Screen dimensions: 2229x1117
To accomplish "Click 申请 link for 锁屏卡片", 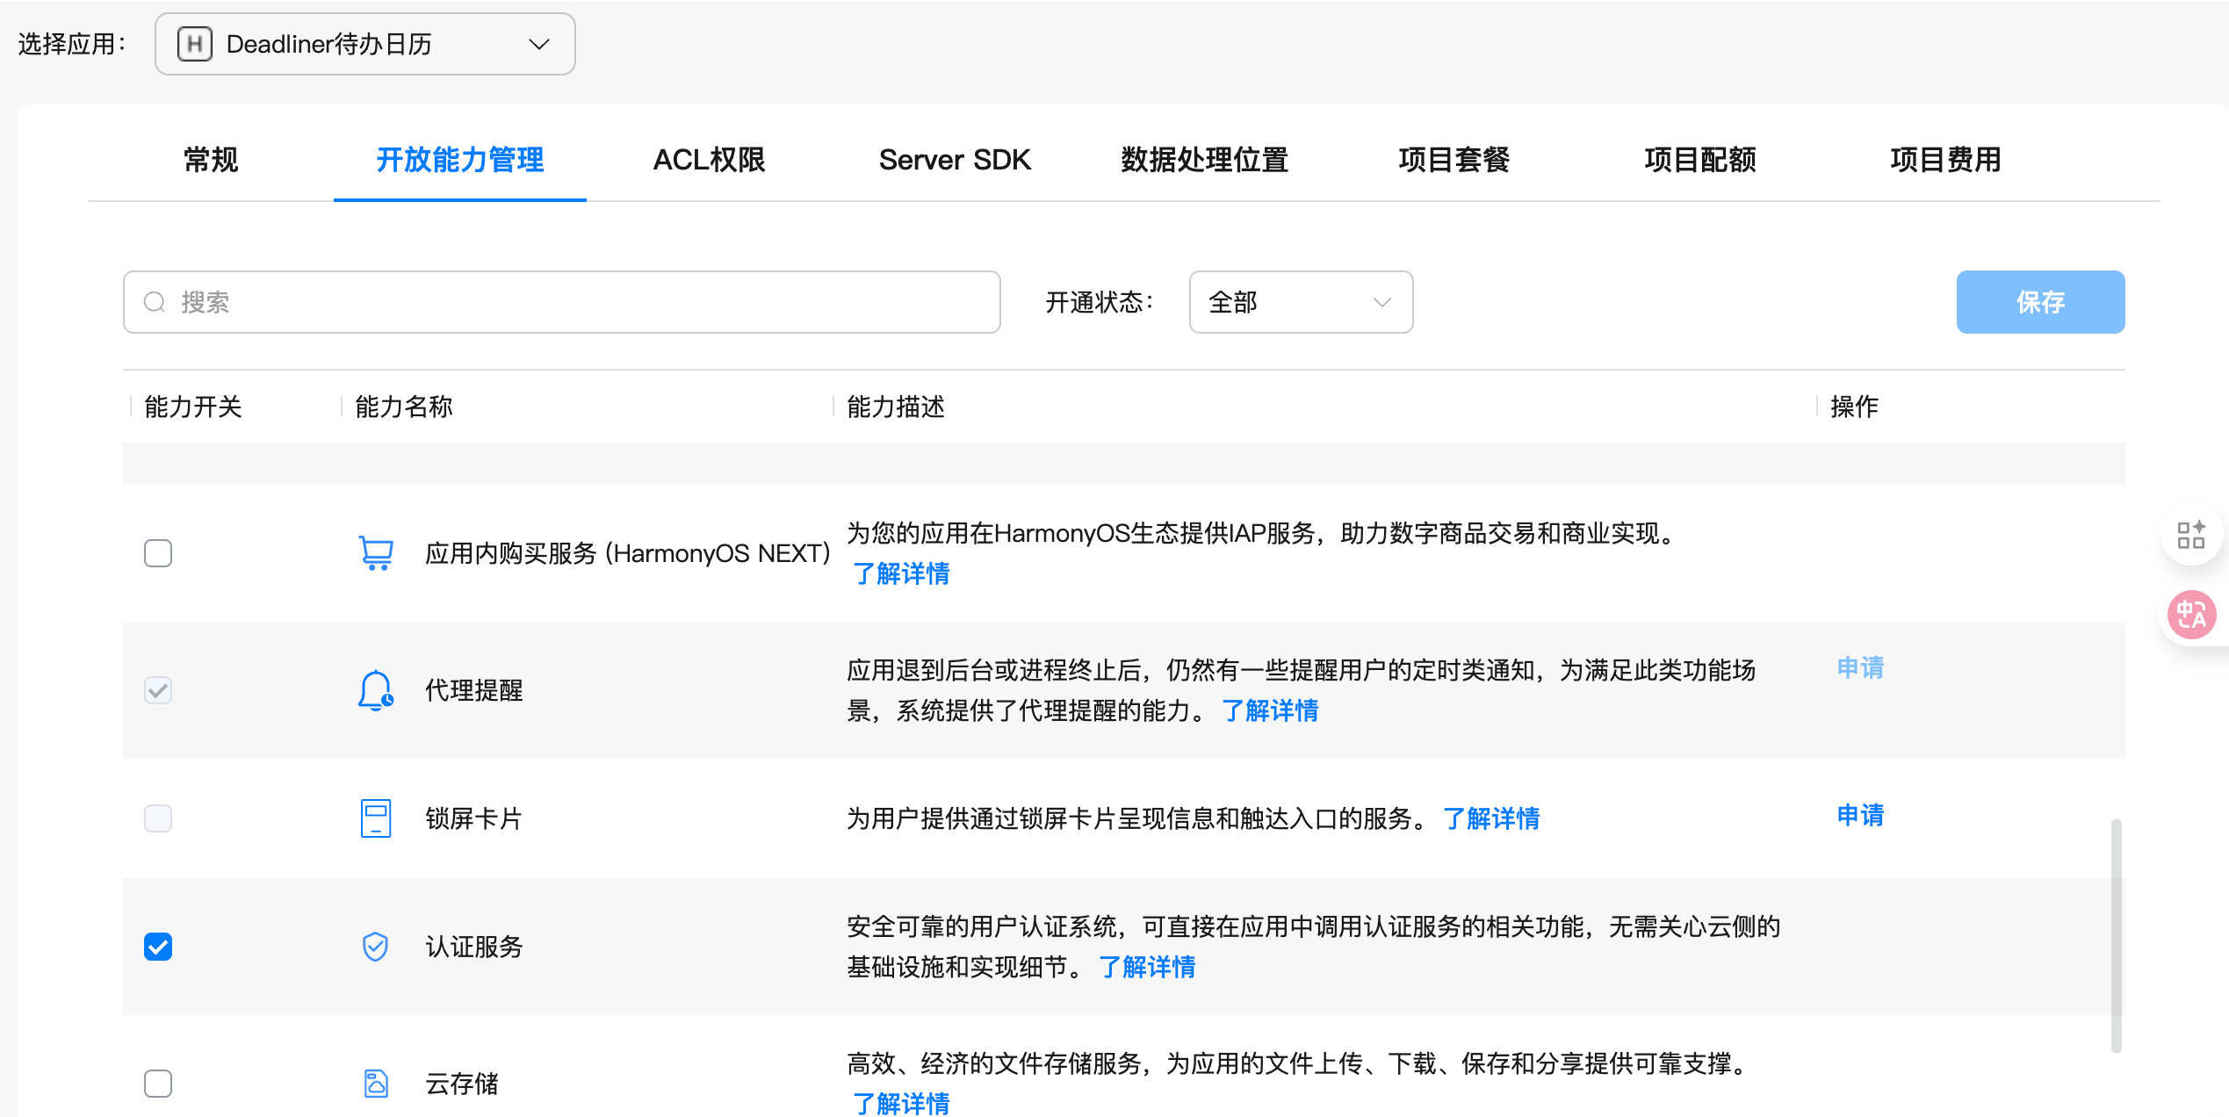I will pos(1860,815).
